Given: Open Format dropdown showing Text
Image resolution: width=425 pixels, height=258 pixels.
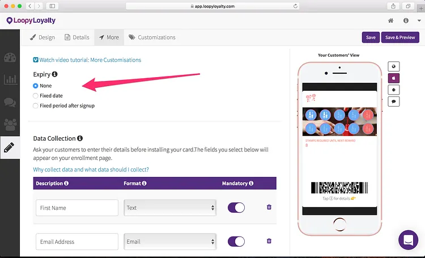Looking at the screenshot, I should [170, 208].
